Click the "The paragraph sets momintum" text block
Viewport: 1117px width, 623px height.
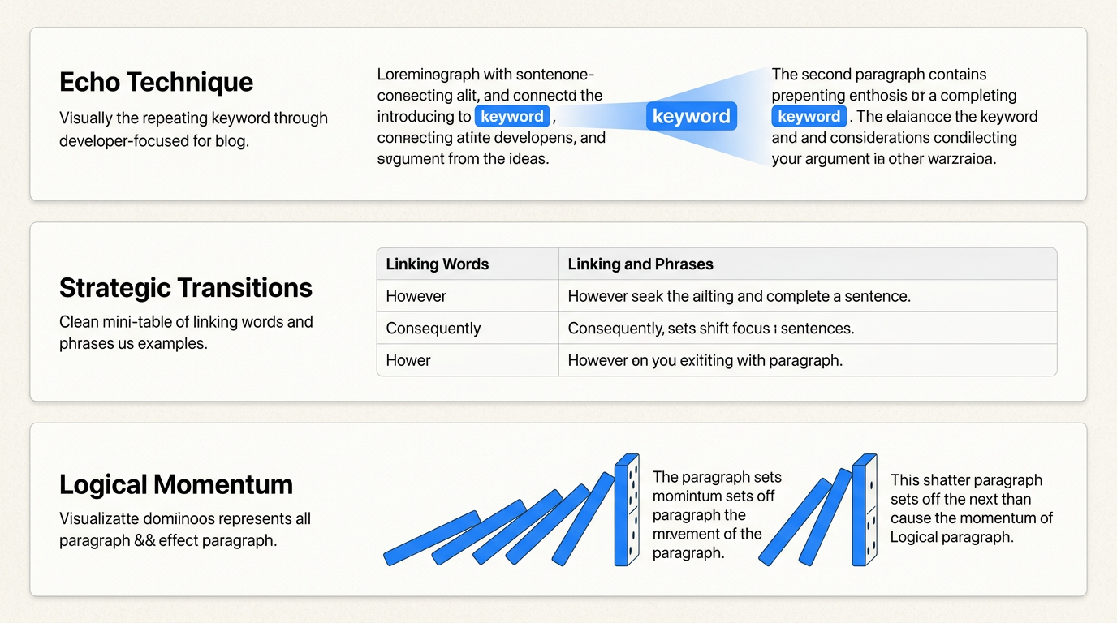point(718,514)
